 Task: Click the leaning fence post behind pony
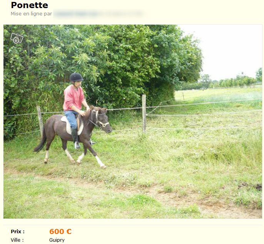(40, 120)
